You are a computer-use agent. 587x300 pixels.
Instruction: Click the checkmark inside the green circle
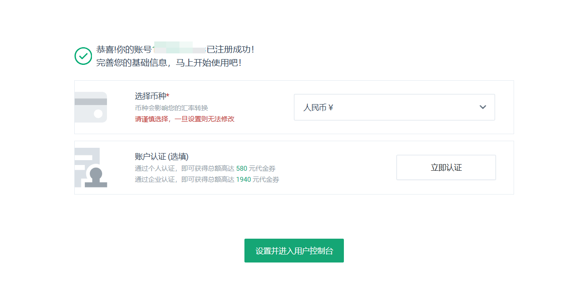(x=83, y=56)
